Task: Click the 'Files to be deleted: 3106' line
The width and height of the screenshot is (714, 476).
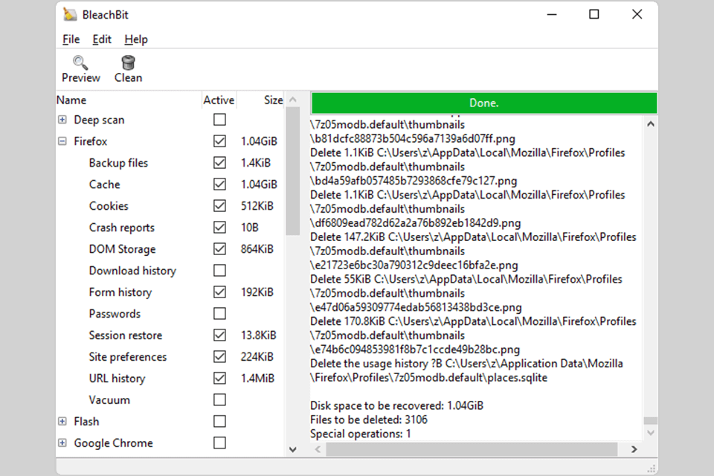Action: coord(369,419)
